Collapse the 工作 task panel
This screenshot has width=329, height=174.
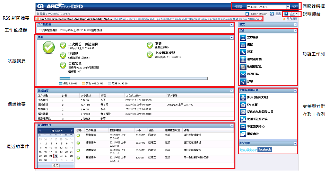pyautogui.click(x=295, y=31)
